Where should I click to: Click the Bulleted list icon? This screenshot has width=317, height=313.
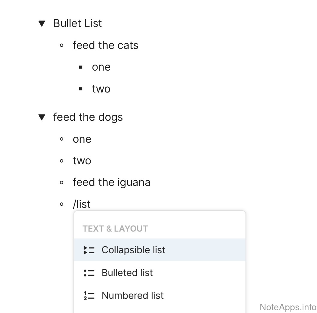coord(89,273)
